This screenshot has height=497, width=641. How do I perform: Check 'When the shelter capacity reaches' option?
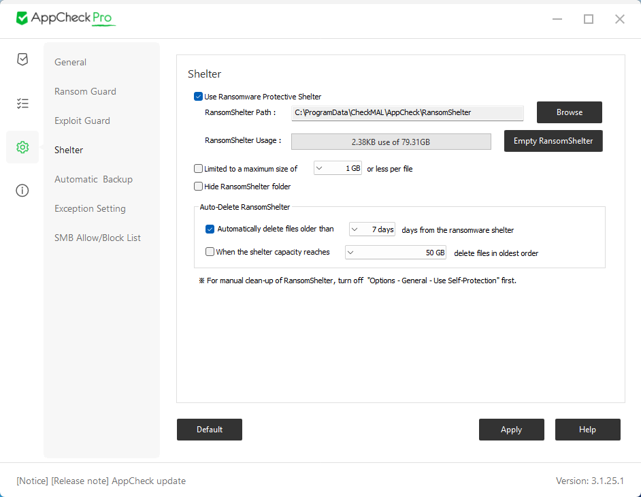(x=210, y=252)
